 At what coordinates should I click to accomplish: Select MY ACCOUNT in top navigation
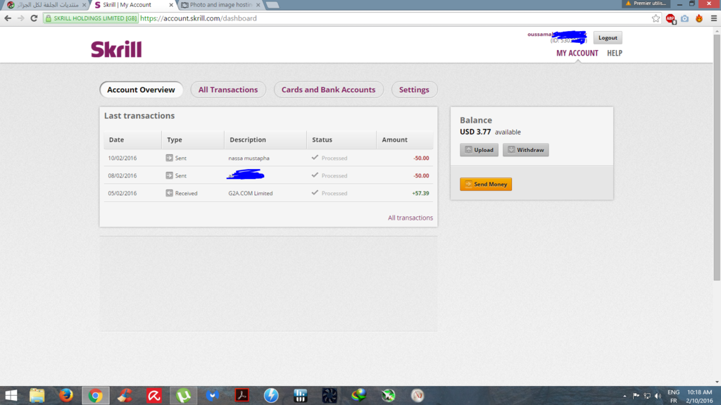[577, 53]
